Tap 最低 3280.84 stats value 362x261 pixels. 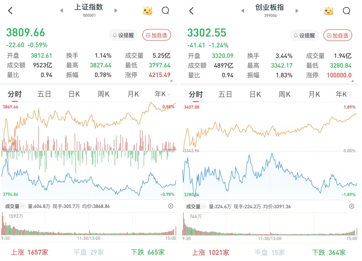pos(340,65)
